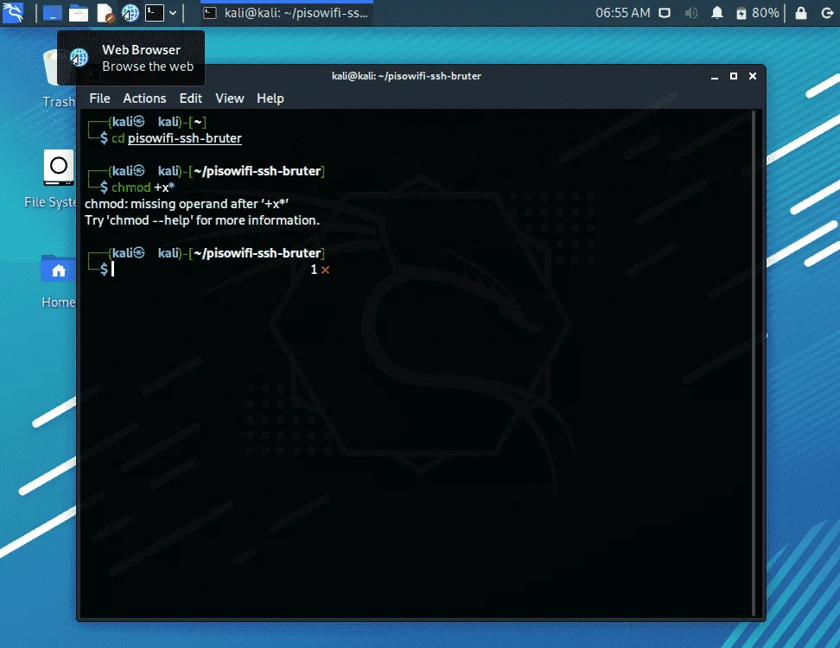Click the underlined pisowifi-ssh-bruter path
The width and height of the screenshot is (840, 648).
coord(185,138)
